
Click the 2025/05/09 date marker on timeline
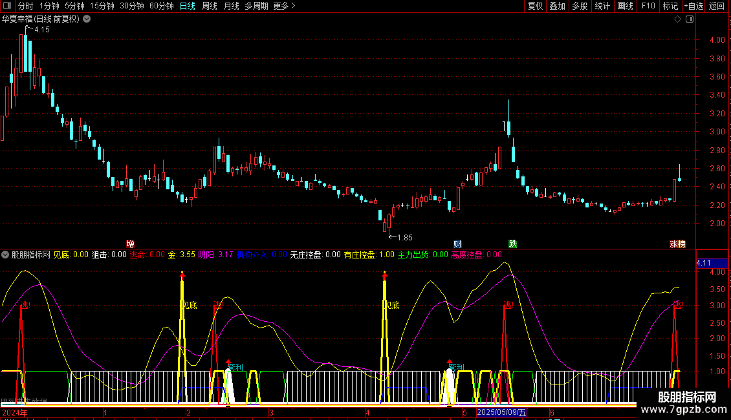[x=502, y=412]
